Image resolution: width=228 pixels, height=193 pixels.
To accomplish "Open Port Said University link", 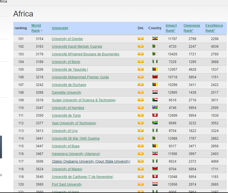I will pos(67,184).
